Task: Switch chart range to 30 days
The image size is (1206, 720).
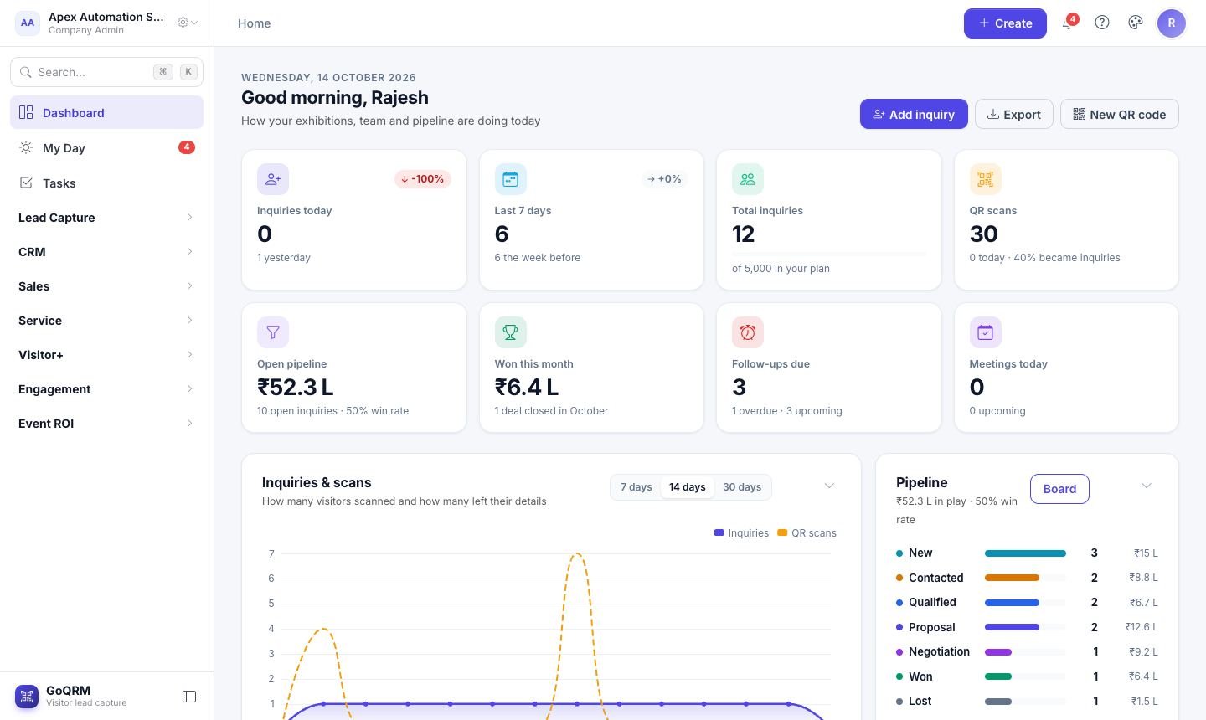Action: point(742,487)
